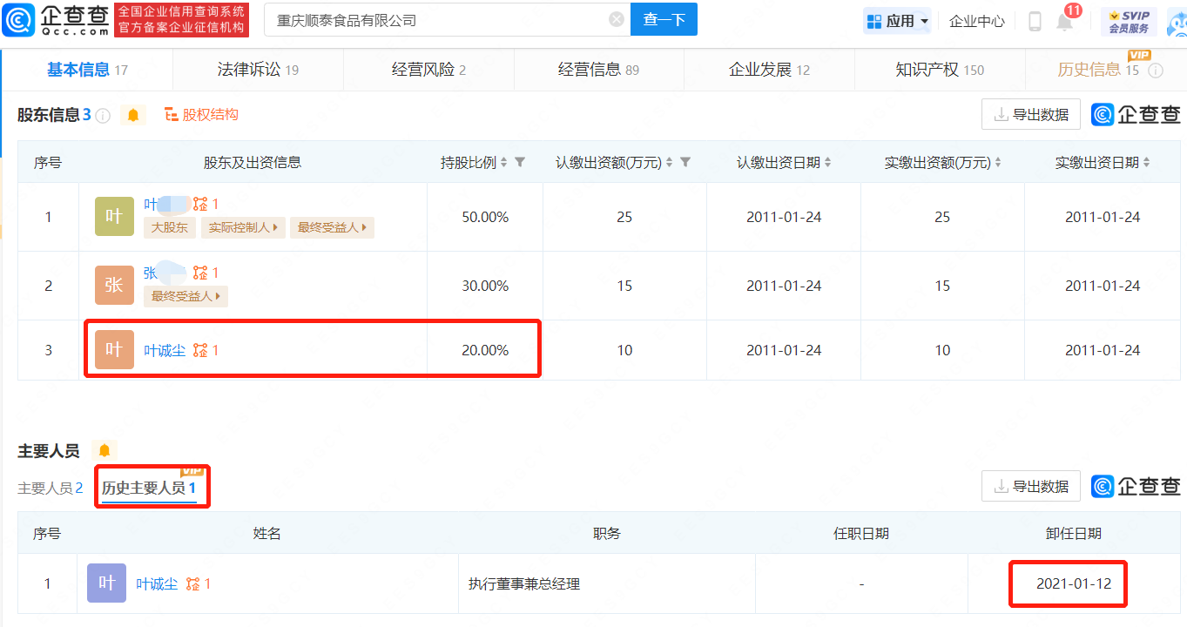Click 叶 avatar in 历史主要人员 table
The width and height of the screenshot is (1187, 627).
[x=106, y=583]
